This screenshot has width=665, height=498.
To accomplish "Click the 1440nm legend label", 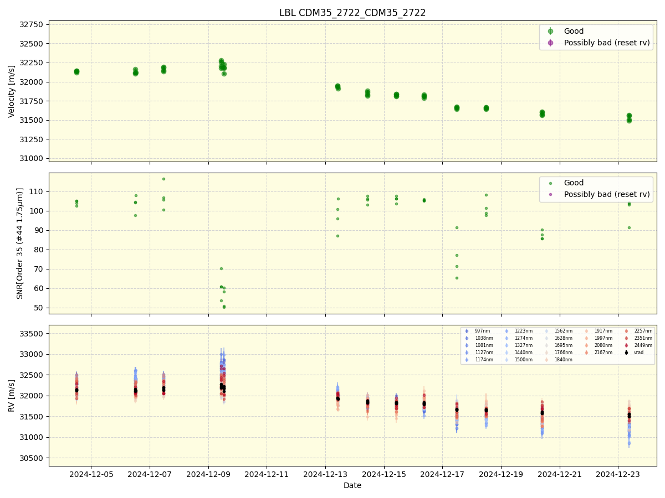I will coord(524,352).
